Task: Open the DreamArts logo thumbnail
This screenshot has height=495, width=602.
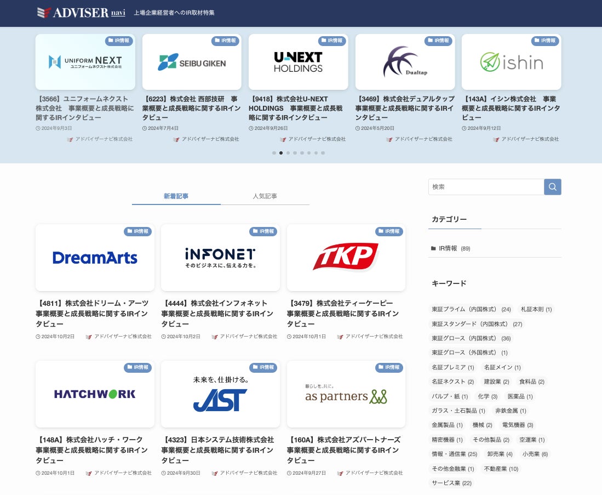Action: (95, 258)
